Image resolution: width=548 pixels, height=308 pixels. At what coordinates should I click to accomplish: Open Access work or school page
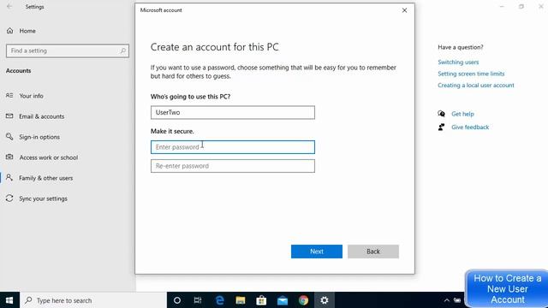tap(49, 157)
